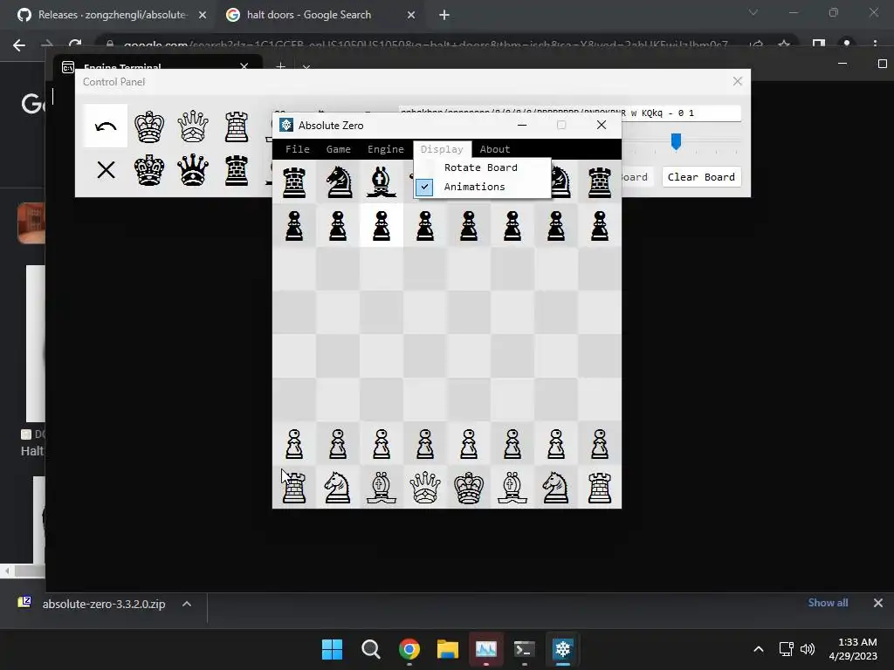Select the black knight on b8
The image size is (894, 670).
point(338,182)
